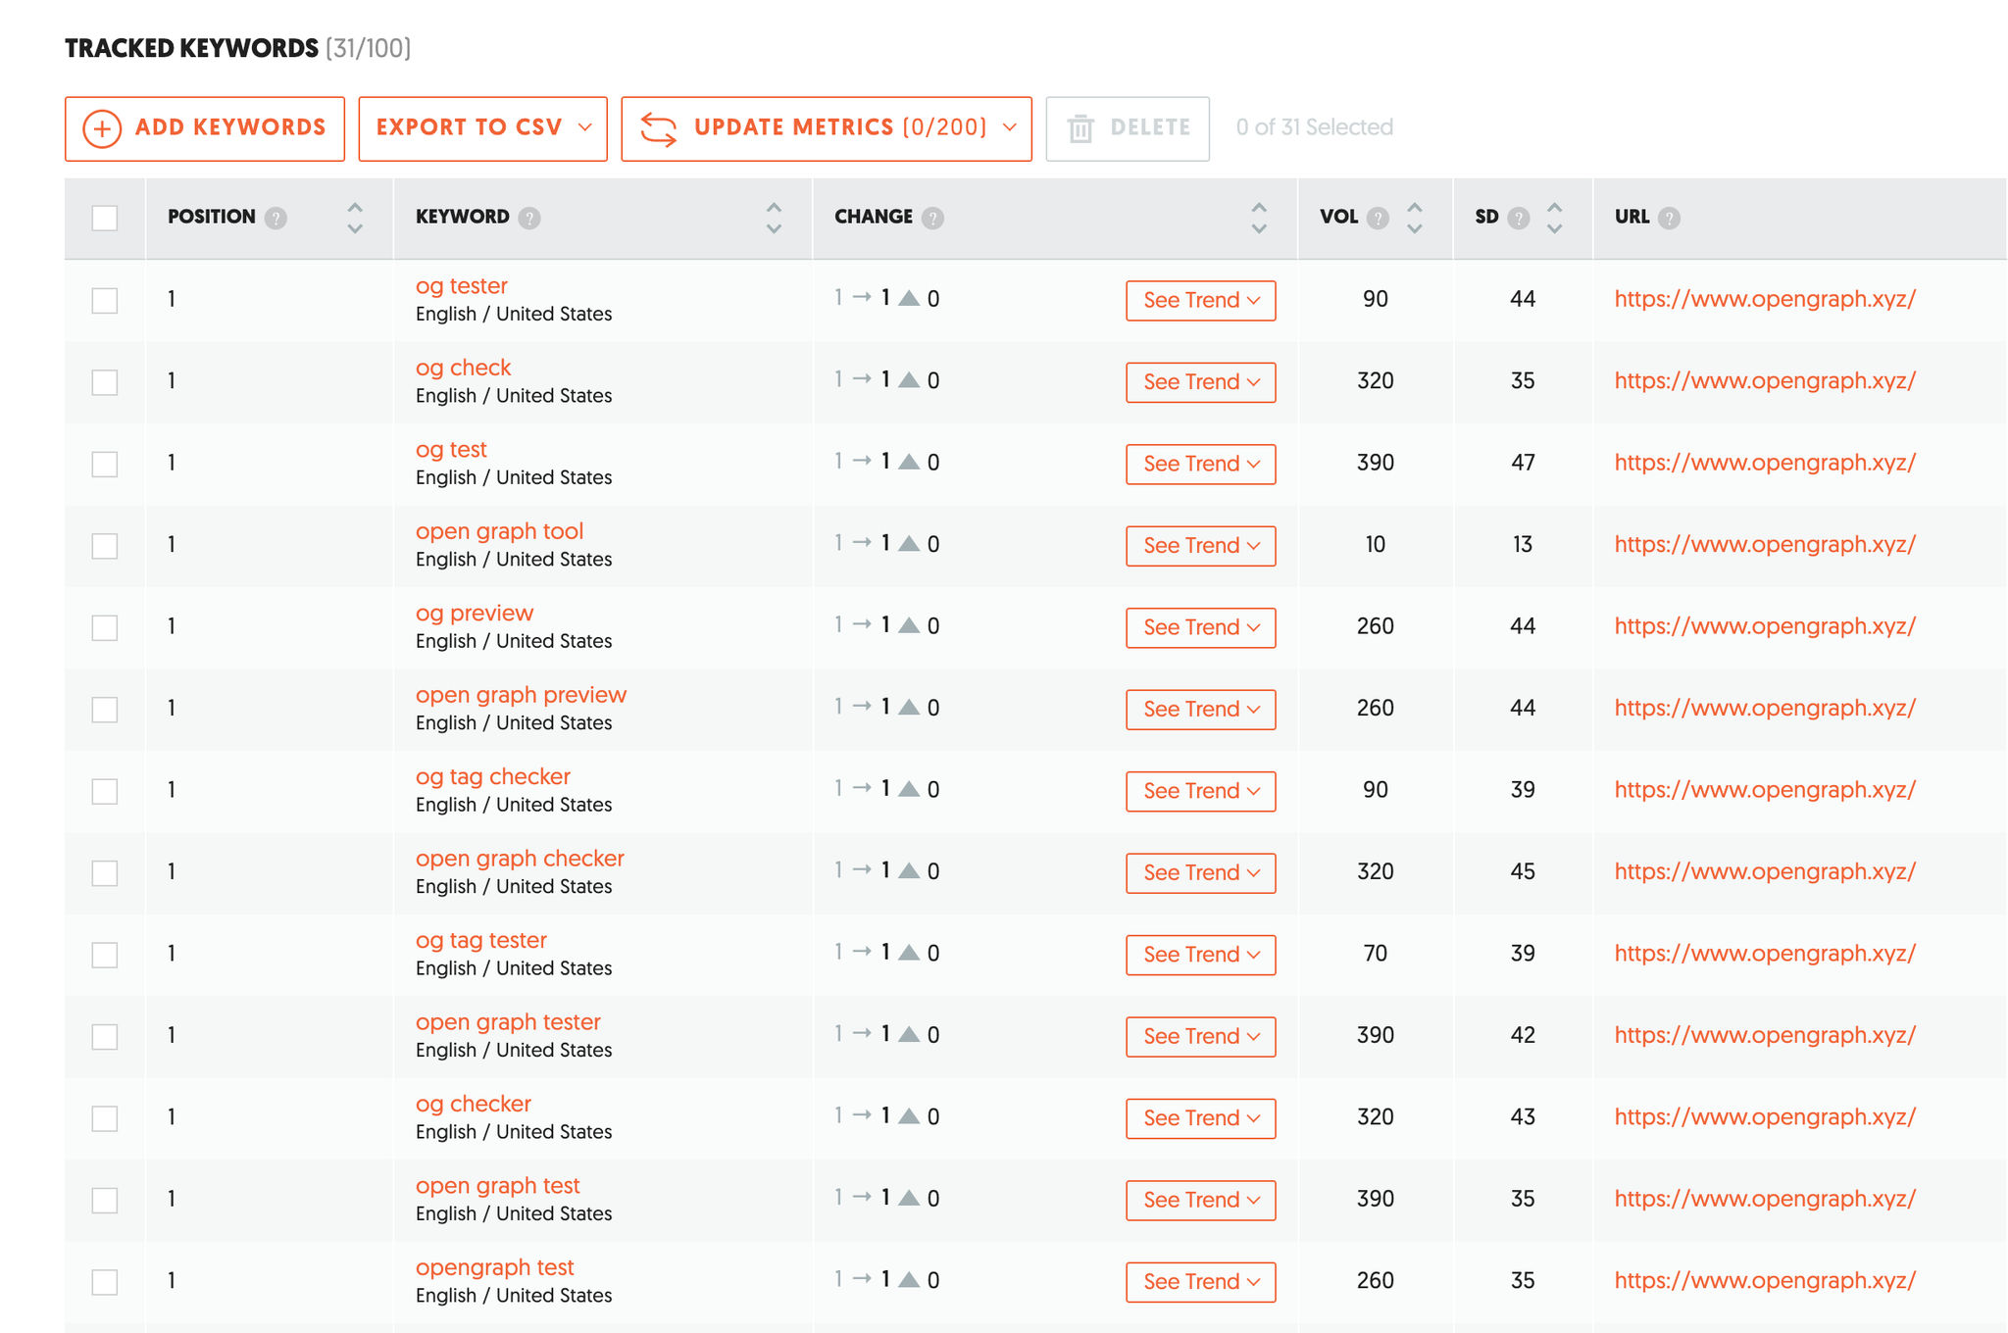Sort table by Vol column arrows
The height and width of the screenshot is (1333, 2008).
click(1414, 218)
